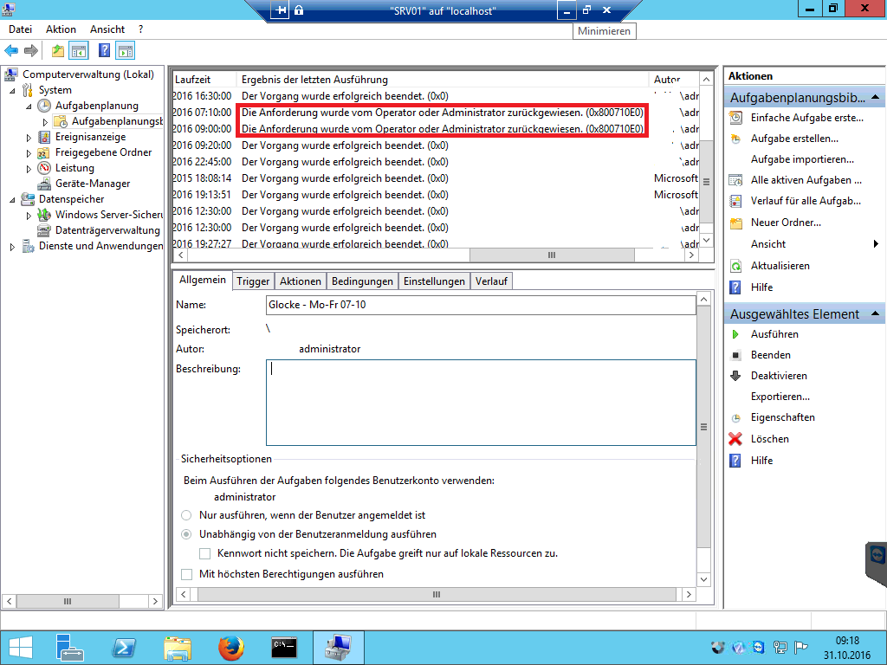Expand the Ereignisanzeige tree node
887x665 pixels.
tap(30, 137)
